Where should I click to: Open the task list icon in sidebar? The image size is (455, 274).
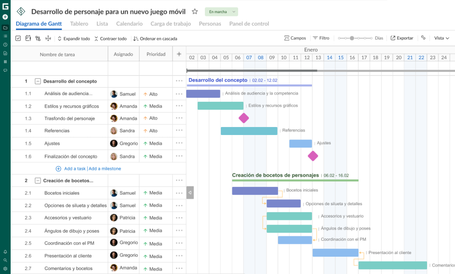[x=5, y=36]
